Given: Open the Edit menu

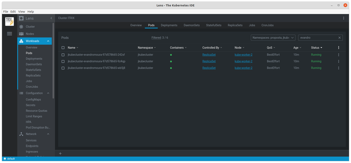Looking at the screenshot, I should click(x=13, y=11).
